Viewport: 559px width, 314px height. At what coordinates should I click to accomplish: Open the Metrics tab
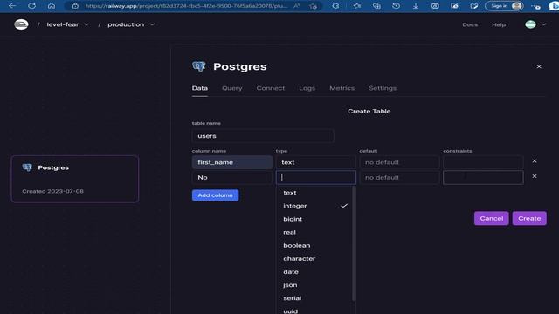[342, 88]
